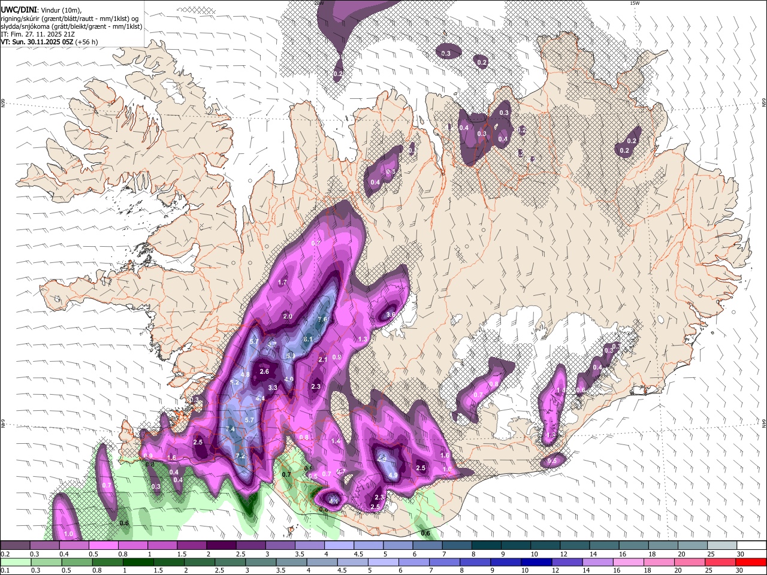The height and width of the screenshot is (575, 767).
Task: Click the 2.6 precipitation value on map
Action: click(x=264, y=371)
